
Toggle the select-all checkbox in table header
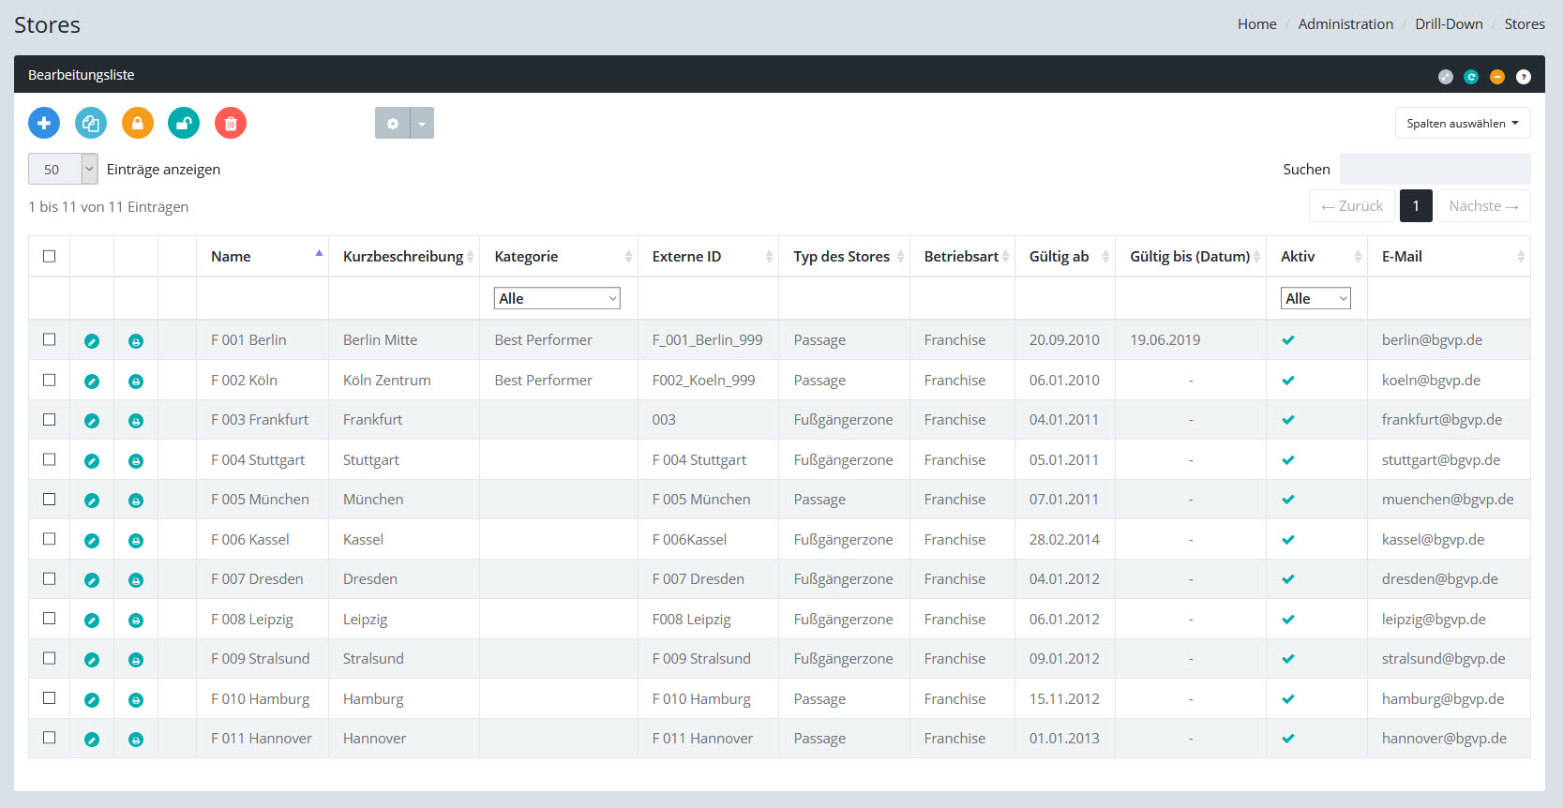coord(50,256)
